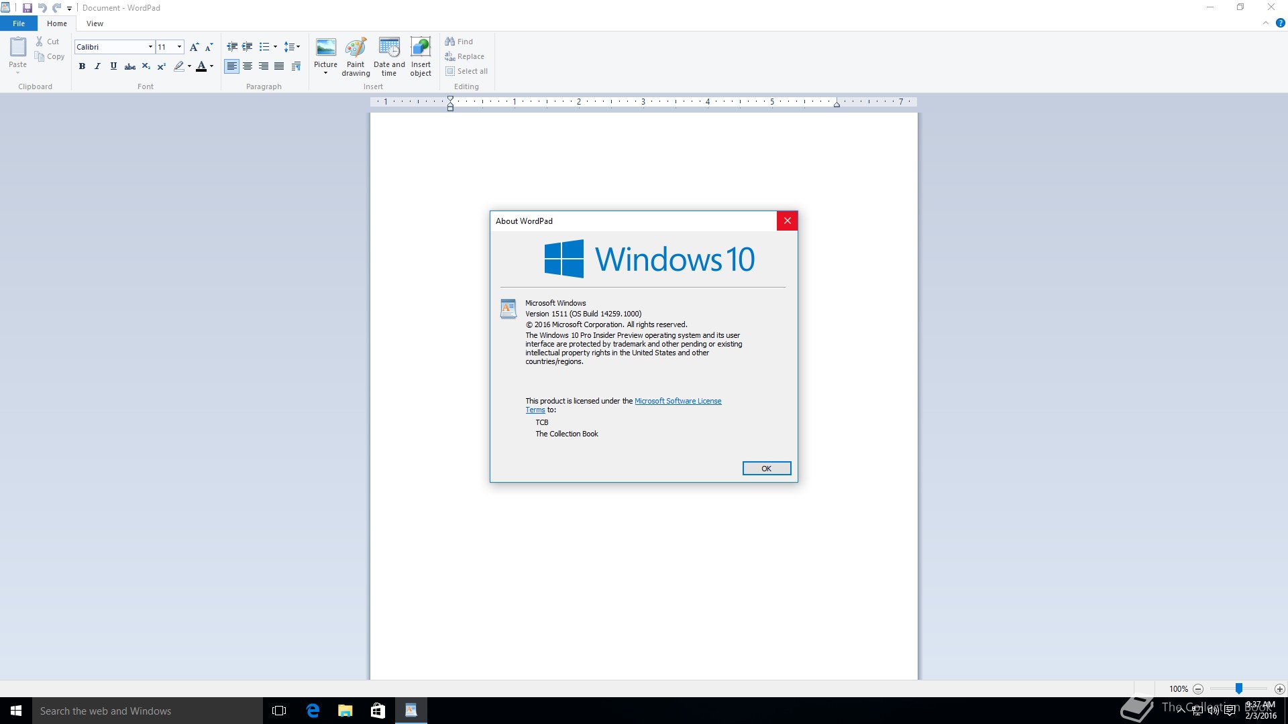1288x724 pixels.
Task: Switch to the Home ribbon tab
Action: 57,23
